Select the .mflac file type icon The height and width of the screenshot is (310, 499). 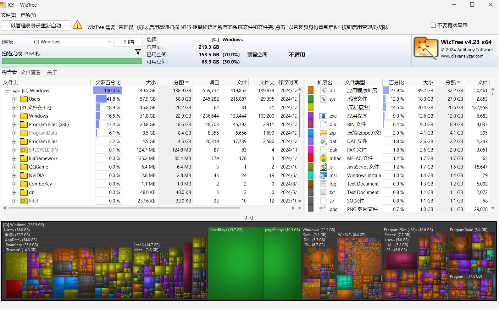tap(323, 158)
